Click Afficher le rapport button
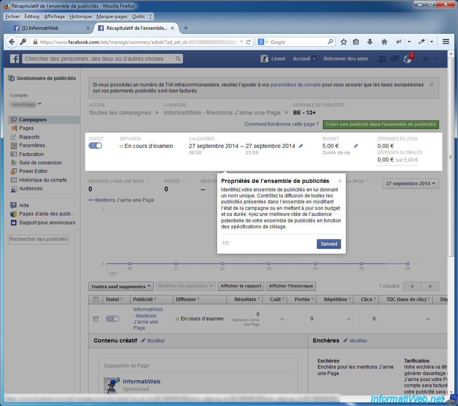The image size is (458, 406). point(241,286)
